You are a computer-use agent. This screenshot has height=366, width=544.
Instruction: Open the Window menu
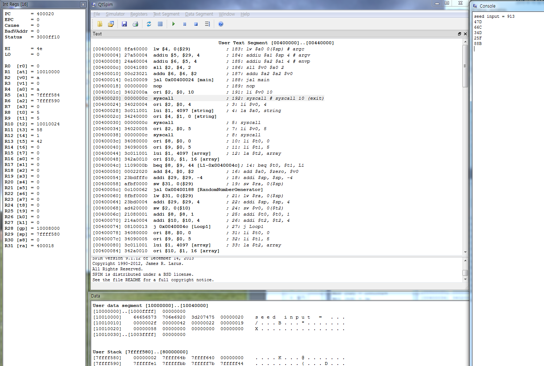click(227, 14)
